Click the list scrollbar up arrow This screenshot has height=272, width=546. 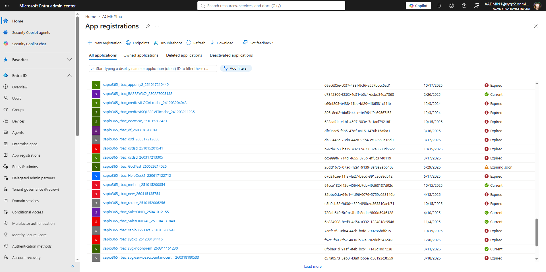point(537,83)
